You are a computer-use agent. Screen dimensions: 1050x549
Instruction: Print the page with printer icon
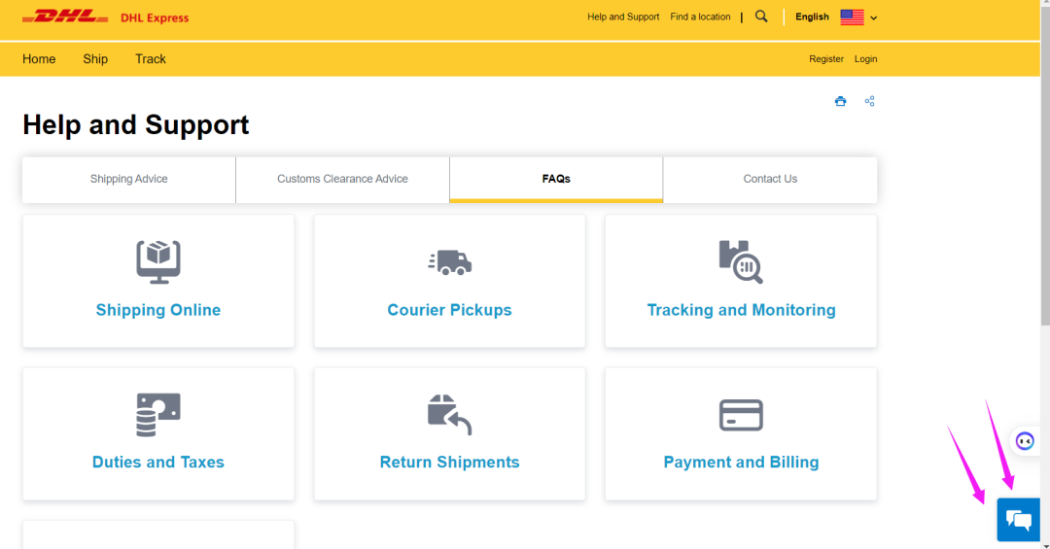point(840,101)
